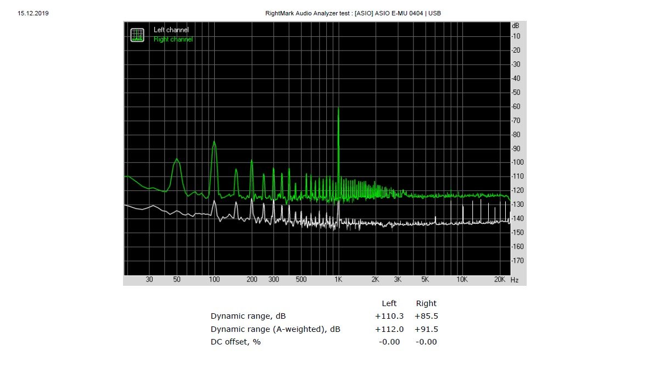Click the date 15.12.2019

coord(33,13)
